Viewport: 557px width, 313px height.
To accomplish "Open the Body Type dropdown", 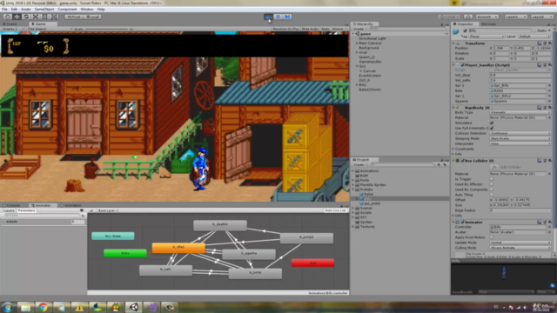I will tap(520, 112).
